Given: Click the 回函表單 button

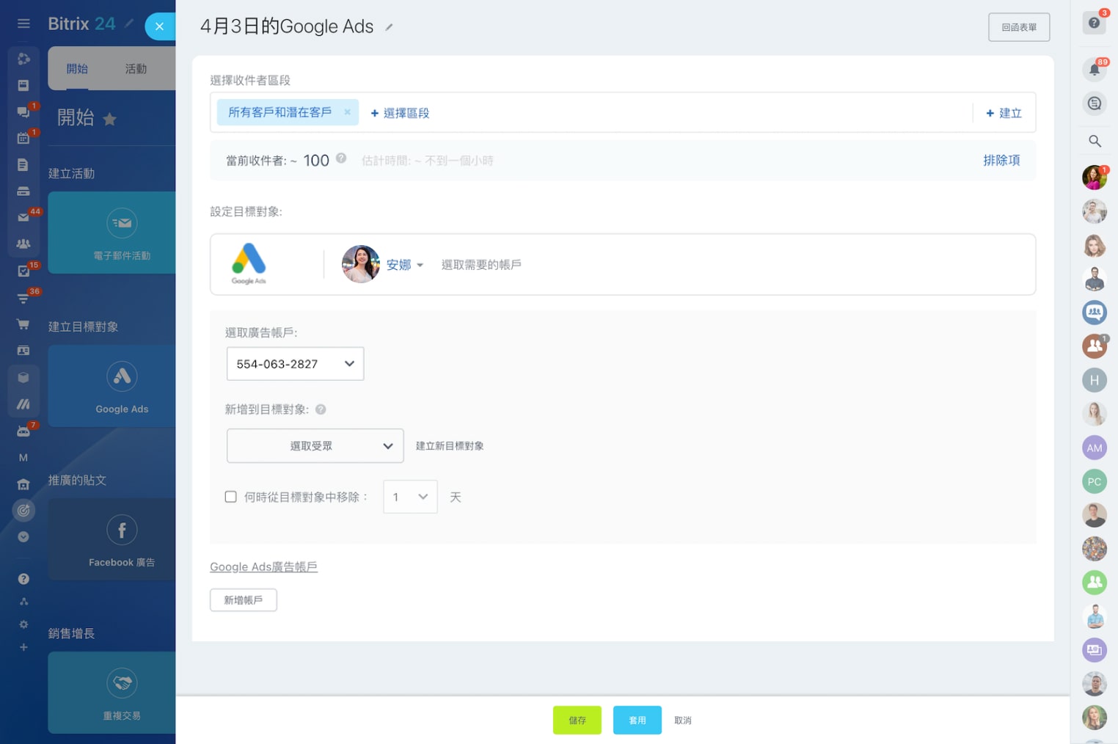Looking at the screenshot, I should tap(1019, 27).
